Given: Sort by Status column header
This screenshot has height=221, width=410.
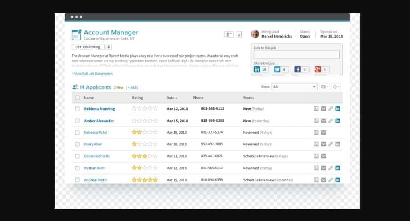Looking at the screenshot, I should click(x=248, y=98).
